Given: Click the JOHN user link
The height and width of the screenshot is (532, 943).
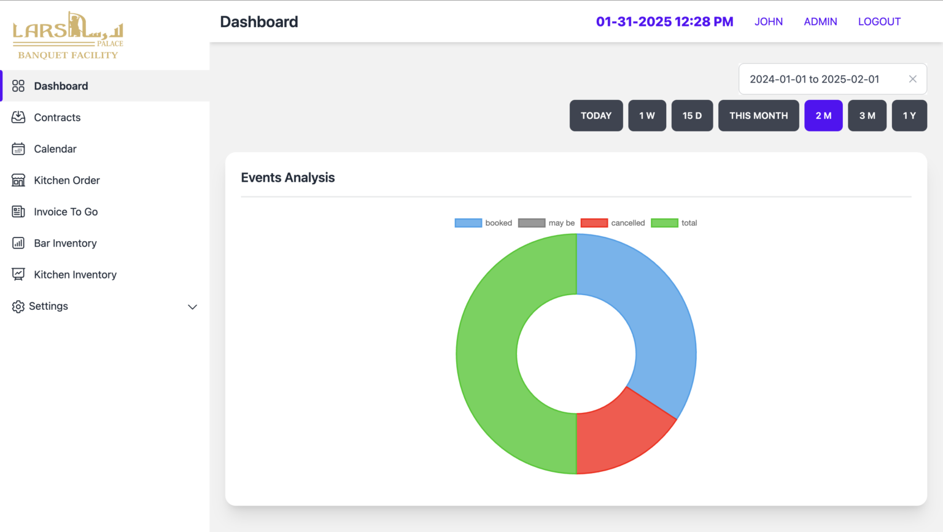Looking at the screenshot, I should (769, 21).
